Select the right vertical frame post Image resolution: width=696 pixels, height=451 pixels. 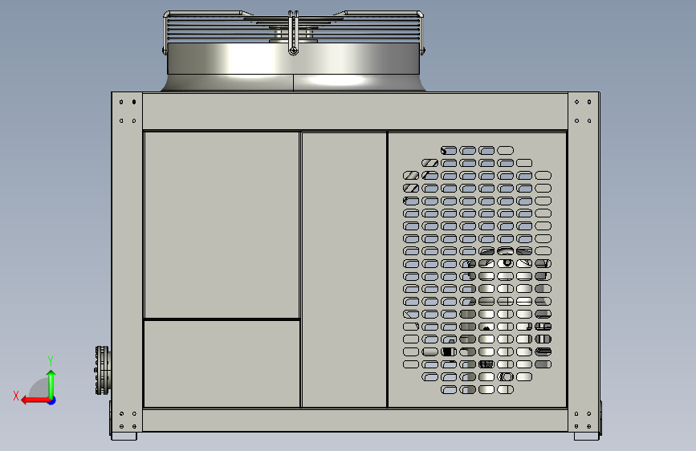584,262
